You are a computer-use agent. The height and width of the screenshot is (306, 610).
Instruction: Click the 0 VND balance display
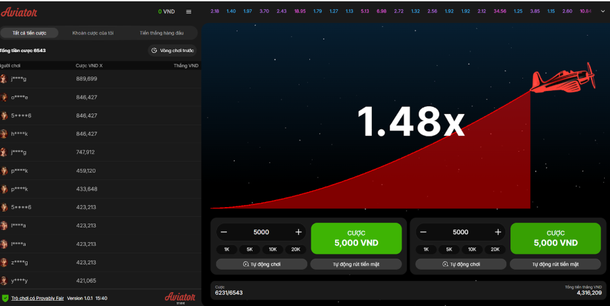(166, 12)
